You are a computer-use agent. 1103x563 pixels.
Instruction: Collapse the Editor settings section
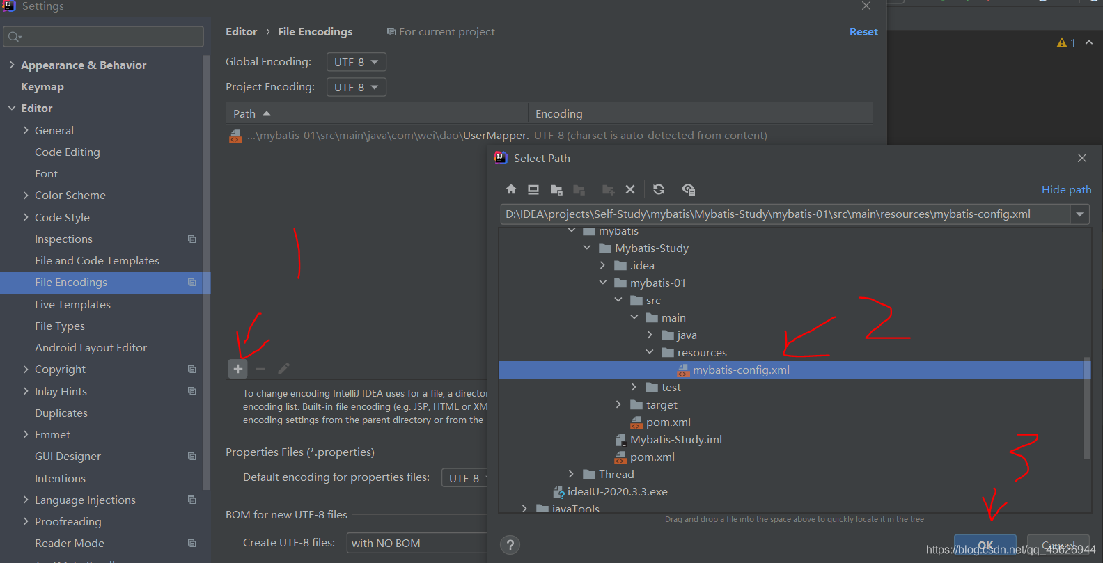(x=12, y=108)
